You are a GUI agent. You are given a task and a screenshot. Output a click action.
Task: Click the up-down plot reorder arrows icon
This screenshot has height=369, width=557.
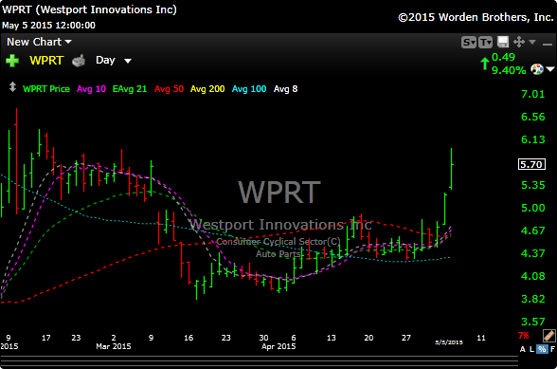(x=12, y=87)
